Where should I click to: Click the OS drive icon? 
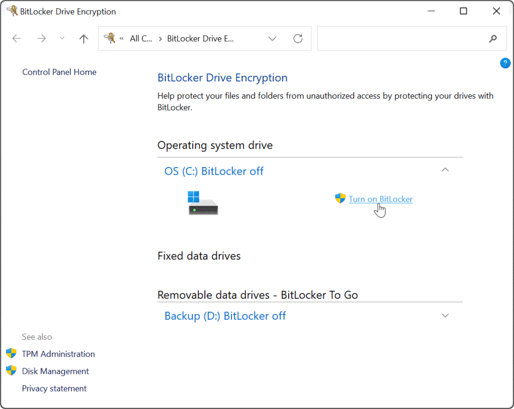(x=203, y=203)
